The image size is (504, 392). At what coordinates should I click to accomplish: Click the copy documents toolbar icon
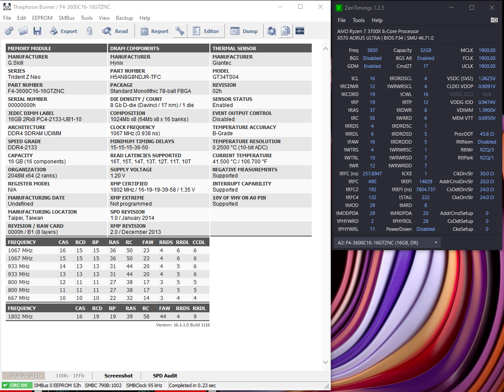click(285, 31)
